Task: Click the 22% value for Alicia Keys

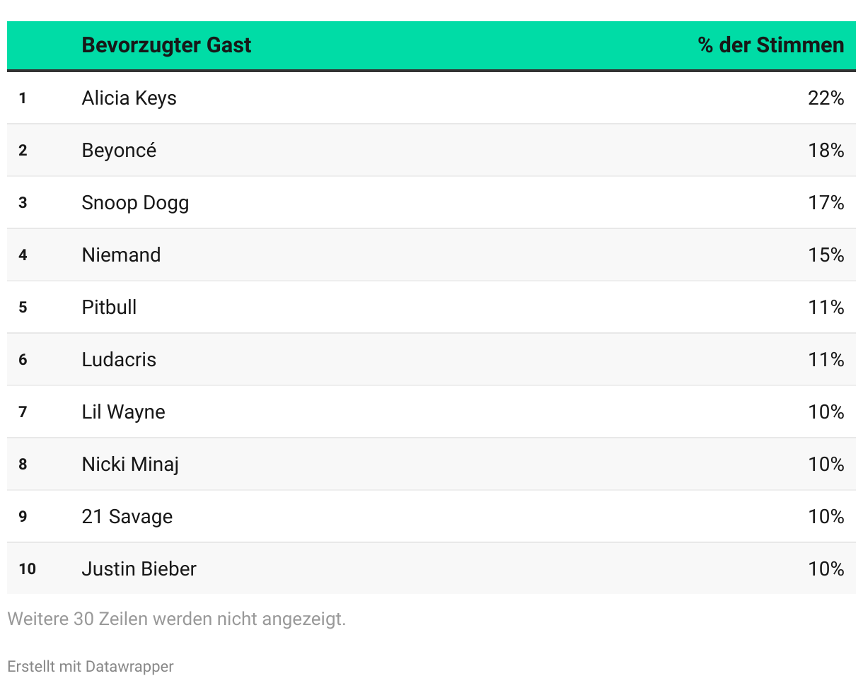Action: 826,98
